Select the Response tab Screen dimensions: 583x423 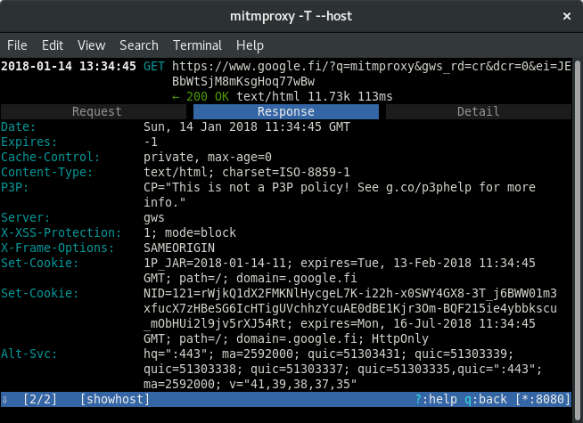coord(286,111)
